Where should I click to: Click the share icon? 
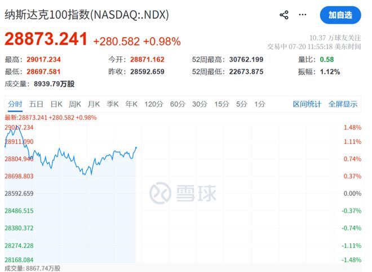point(284,15)
